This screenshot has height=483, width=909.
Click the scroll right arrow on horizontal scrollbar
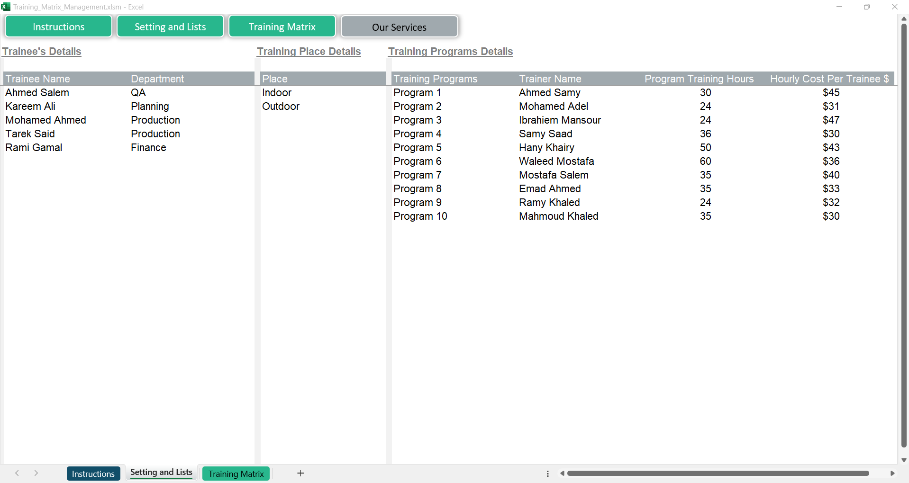tap(892, 473)
